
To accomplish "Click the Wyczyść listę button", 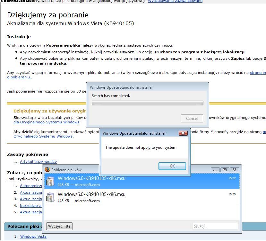I will [59, 226].
